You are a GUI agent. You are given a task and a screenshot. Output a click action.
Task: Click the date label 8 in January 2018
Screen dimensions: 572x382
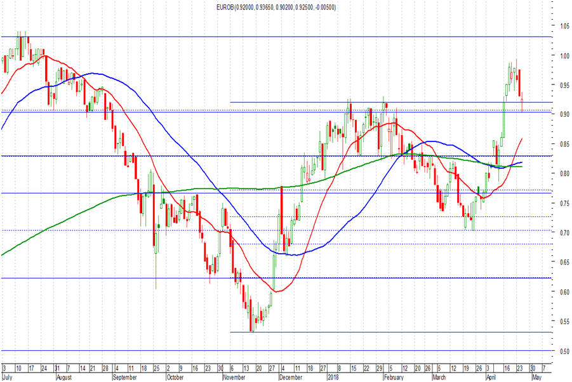(339, 369)
